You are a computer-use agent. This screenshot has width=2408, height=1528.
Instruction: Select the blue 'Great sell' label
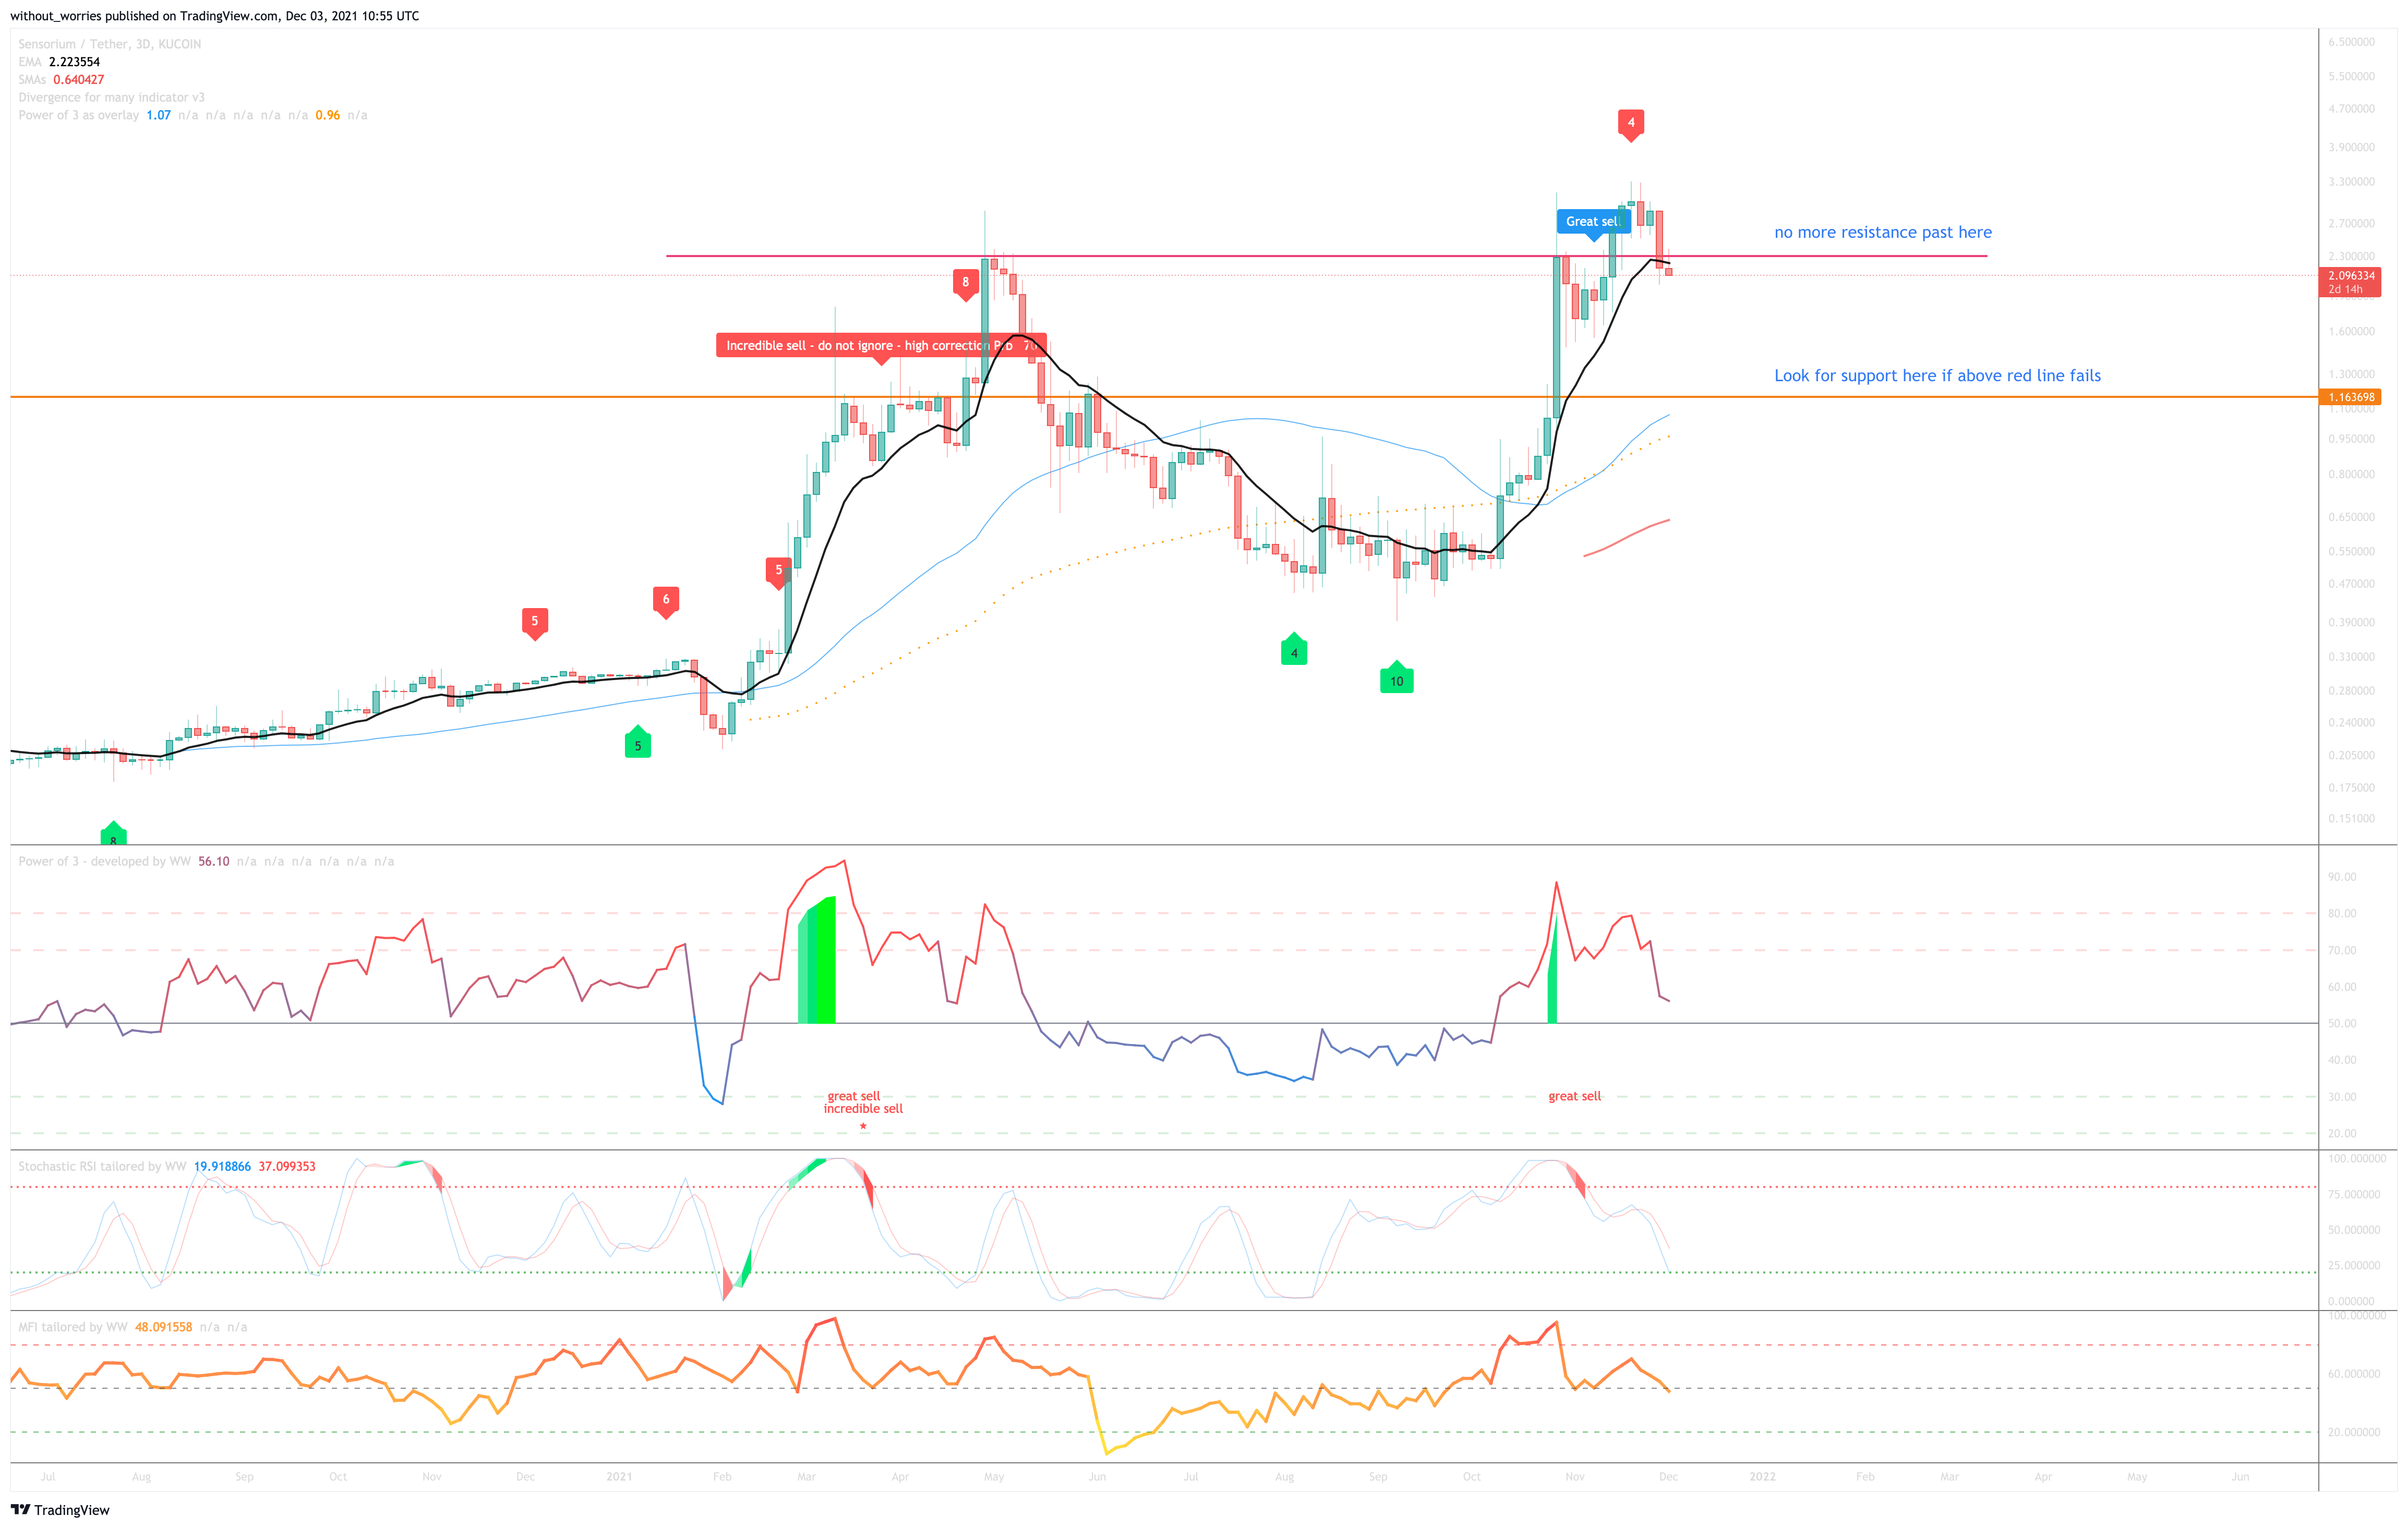pyautogui.click(x=1593, y=223)
